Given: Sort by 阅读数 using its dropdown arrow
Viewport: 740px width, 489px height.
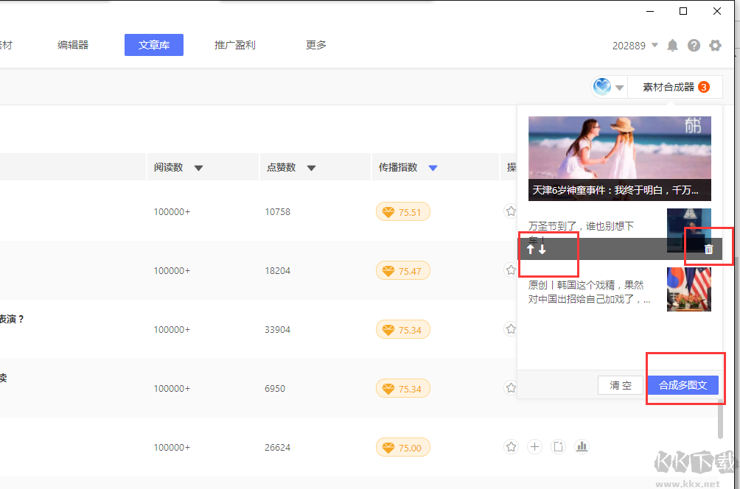Looking at the screenshot, I should 198,168.
